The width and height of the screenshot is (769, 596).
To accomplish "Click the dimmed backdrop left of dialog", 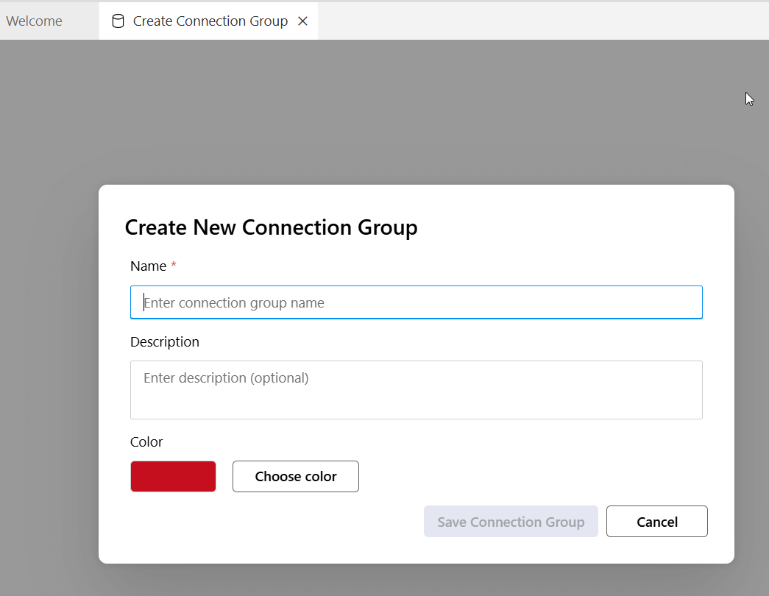I will pos(48,368).
